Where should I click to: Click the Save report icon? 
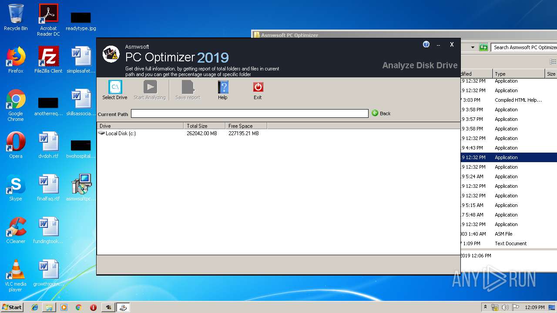point(188,87)
